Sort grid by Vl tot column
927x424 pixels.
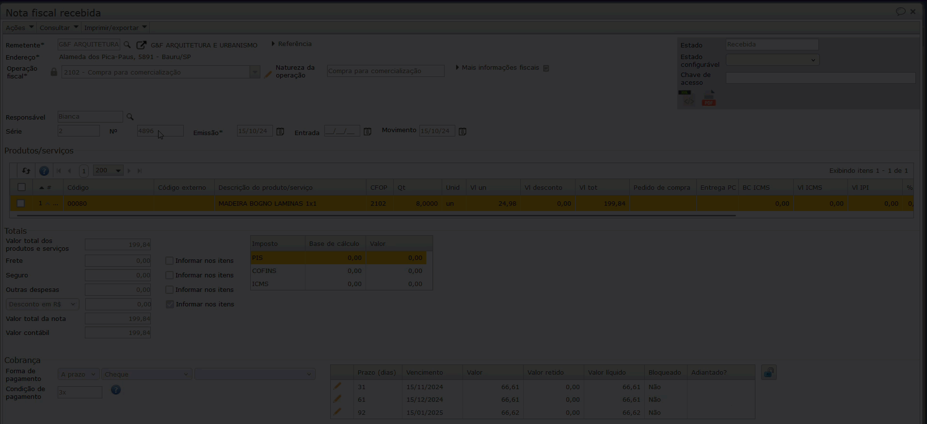pyautogui.click(x=603, y=188)
